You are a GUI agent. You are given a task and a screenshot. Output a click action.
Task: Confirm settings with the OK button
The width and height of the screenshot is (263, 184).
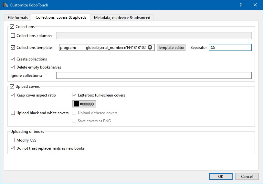[x=221, y=176]
